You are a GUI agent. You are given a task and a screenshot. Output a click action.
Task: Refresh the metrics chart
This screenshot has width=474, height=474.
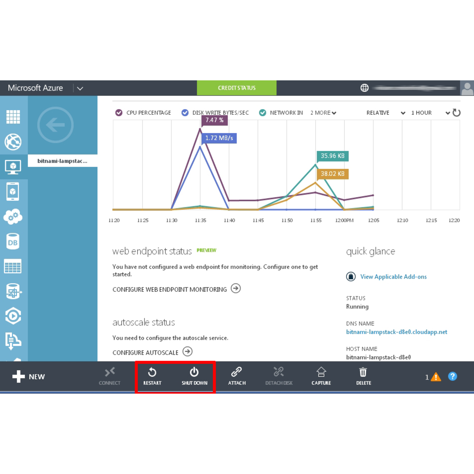tap(457, 113)
